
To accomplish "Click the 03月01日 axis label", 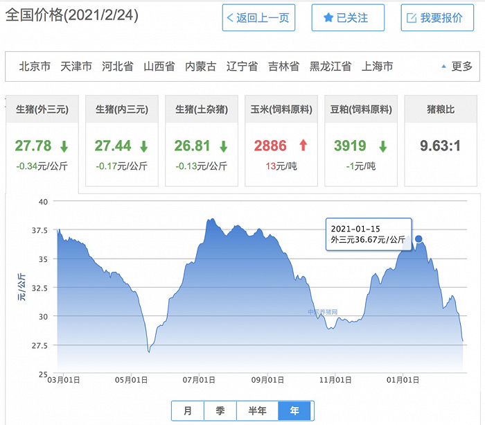I will (x=64, y=380).
